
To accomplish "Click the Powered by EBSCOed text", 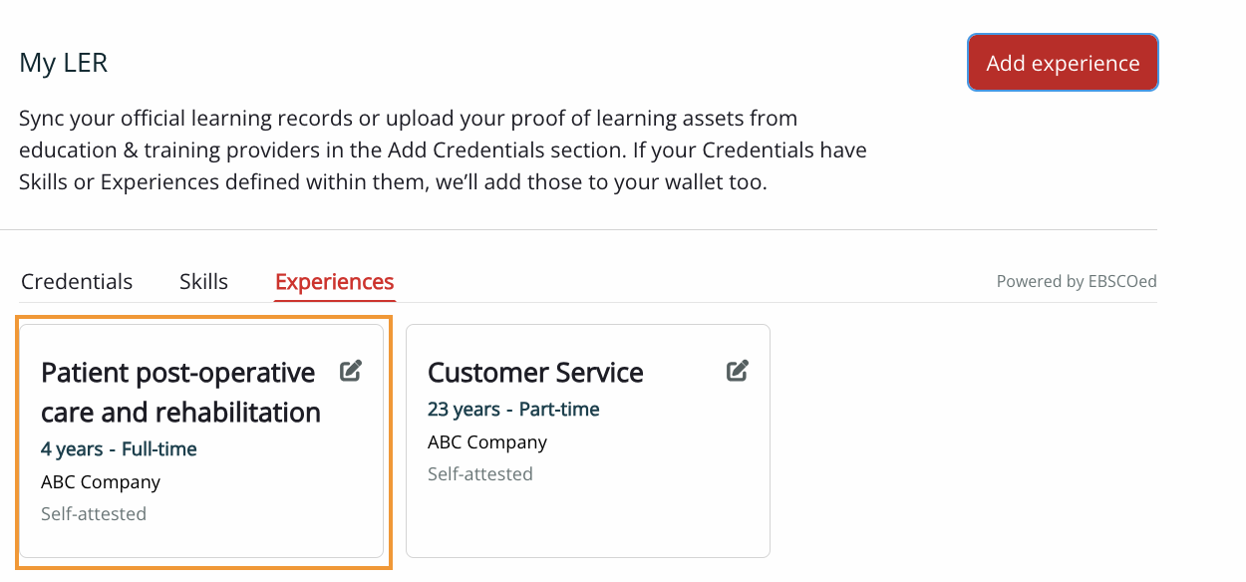I will point(1077,281).
